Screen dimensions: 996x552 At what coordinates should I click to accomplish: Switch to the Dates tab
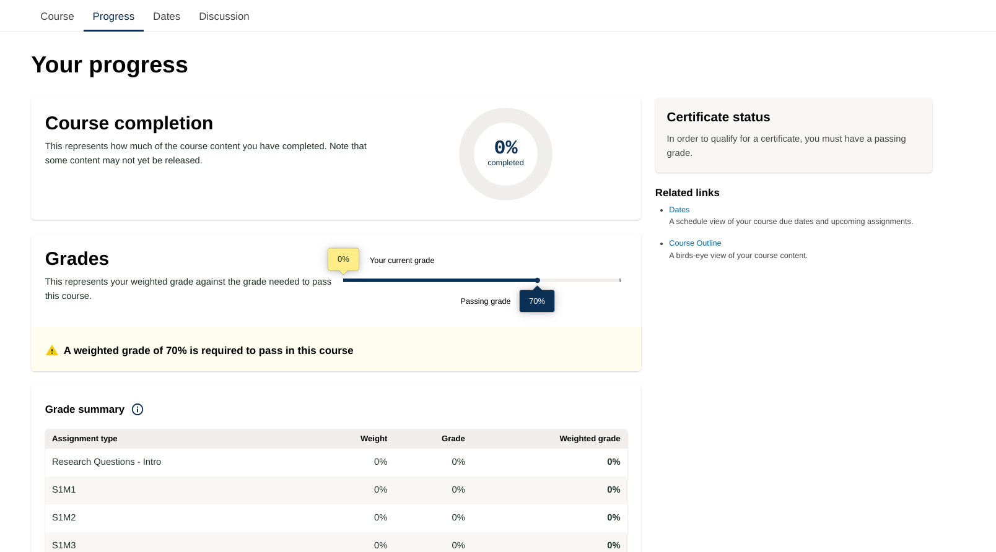[x=167, y=17]
